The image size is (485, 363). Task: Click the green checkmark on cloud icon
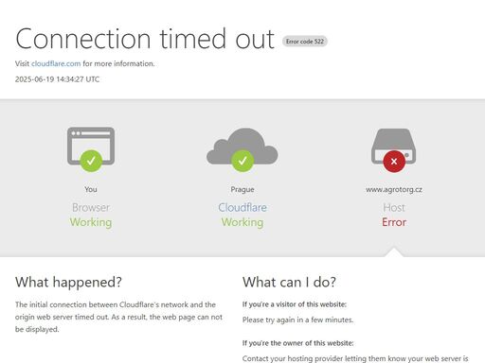coord(242,161)
